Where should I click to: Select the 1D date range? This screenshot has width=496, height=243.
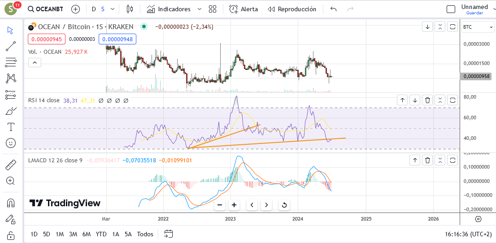click(34, 234)
